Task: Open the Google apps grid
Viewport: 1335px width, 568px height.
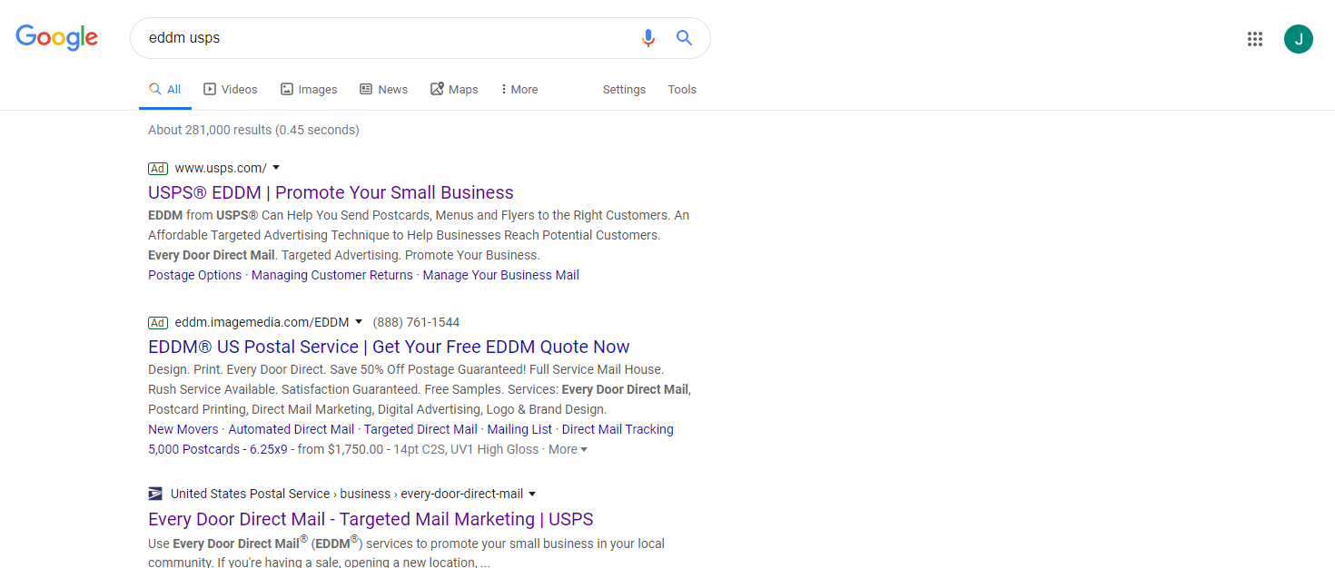Action: click(1255, 39)
